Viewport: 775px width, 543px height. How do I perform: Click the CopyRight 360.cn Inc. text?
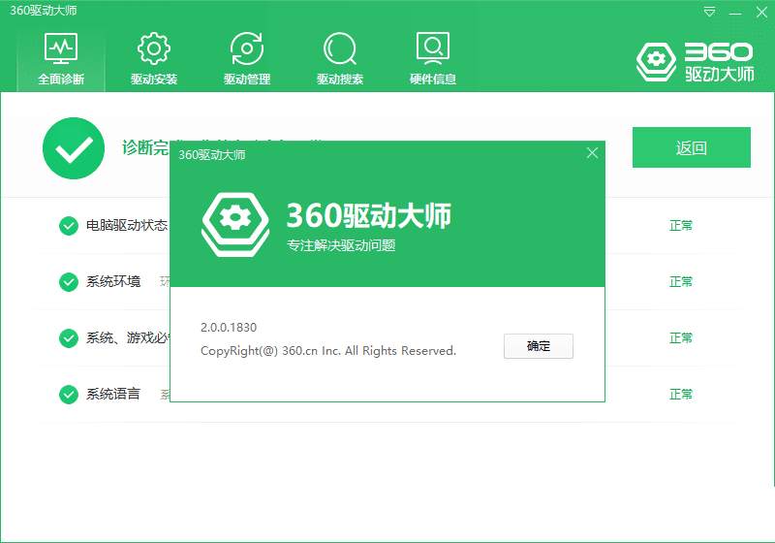coord(328,351)
